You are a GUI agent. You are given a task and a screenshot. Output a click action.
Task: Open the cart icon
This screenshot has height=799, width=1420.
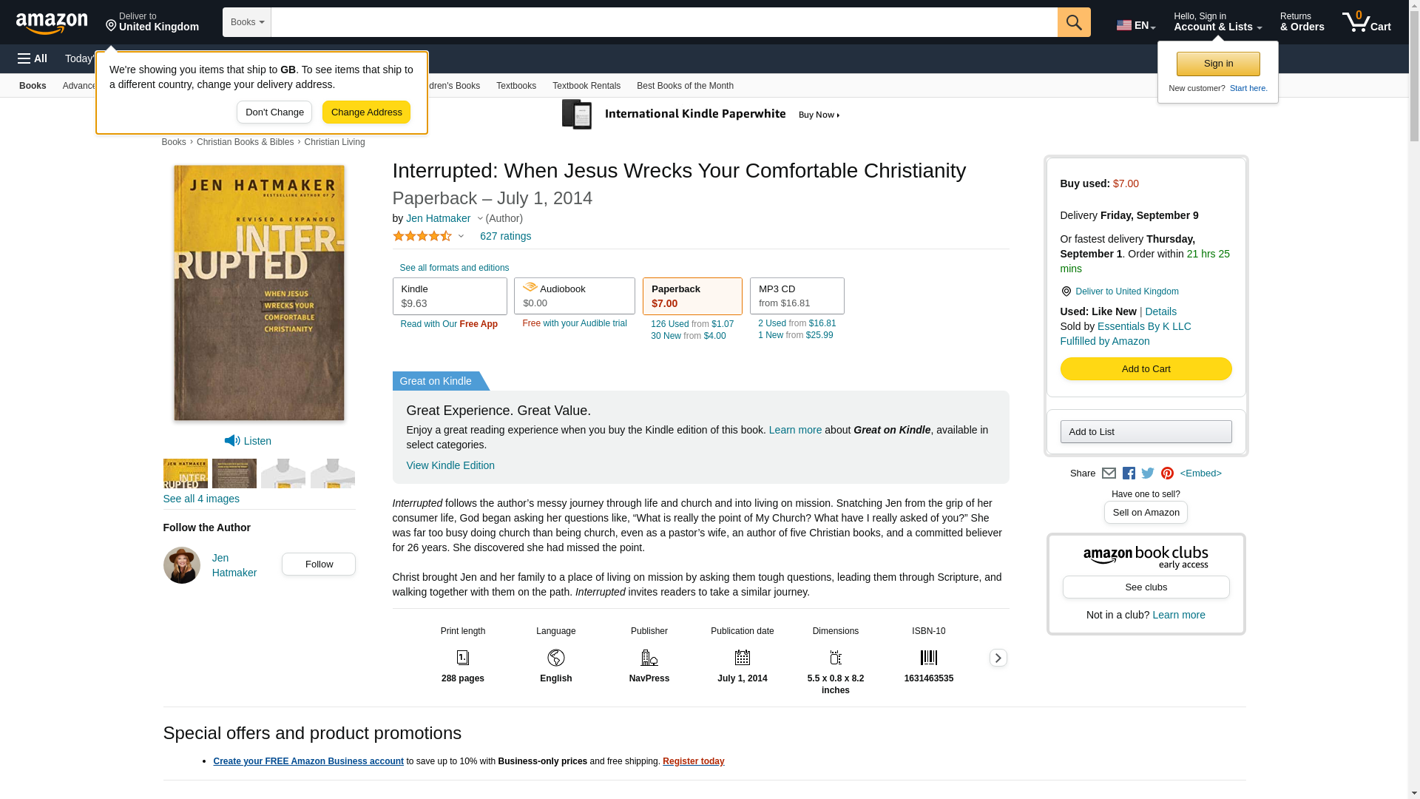click(1366, 22)
